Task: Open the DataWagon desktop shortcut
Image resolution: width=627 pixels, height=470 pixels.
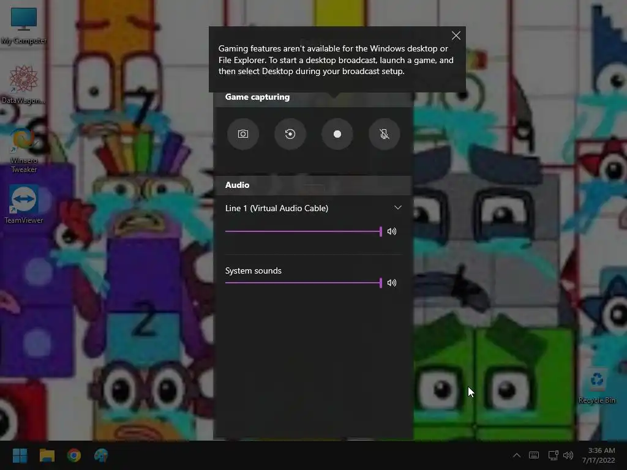Action: tap(24, 84)
